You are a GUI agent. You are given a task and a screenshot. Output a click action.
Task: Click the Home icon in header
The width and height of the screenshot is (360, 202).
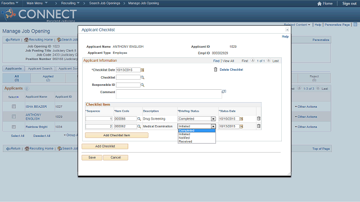319,3
